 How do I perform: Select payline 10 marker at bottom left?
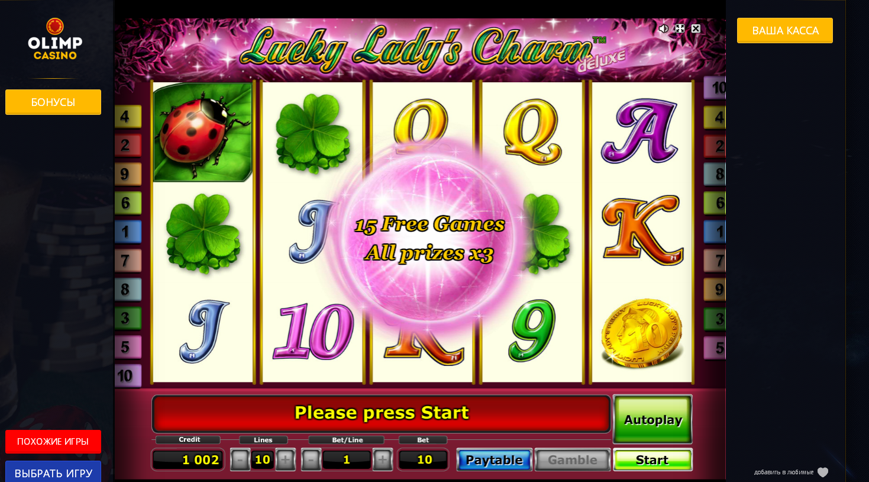click(x=128, y=375)
